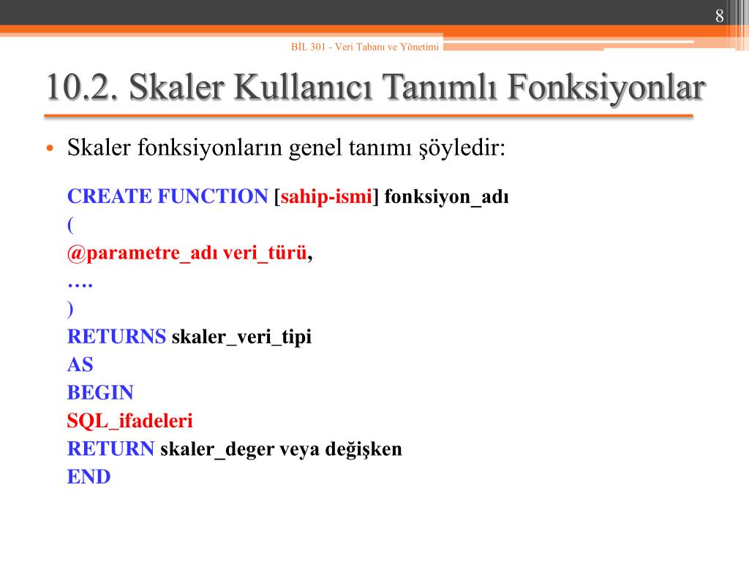Click the title '10.2. Skaler Kullanıcı Tanımlı Fonksiyonlar'

[376, 88]
